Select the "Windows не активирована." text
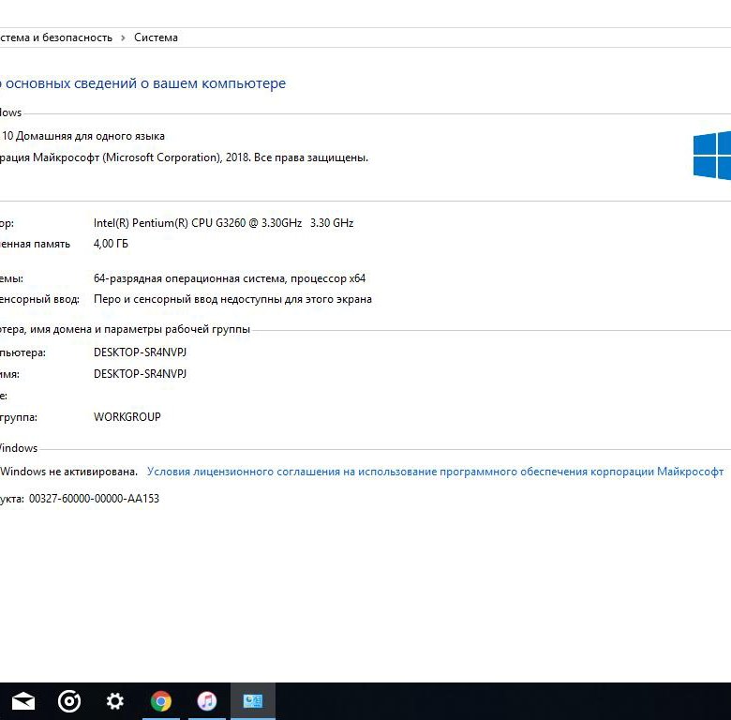The height and width of the screenshot is (720, 731). (69, 472)
